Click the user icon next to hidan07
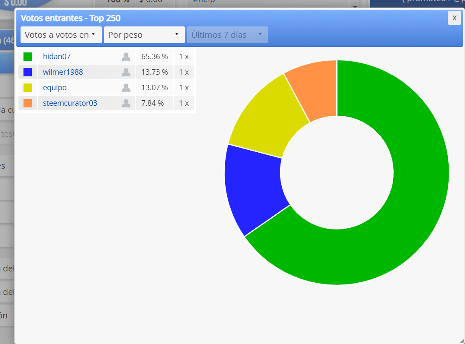The height and width of the screenshot is (344, 465). [x=126, y=57]
